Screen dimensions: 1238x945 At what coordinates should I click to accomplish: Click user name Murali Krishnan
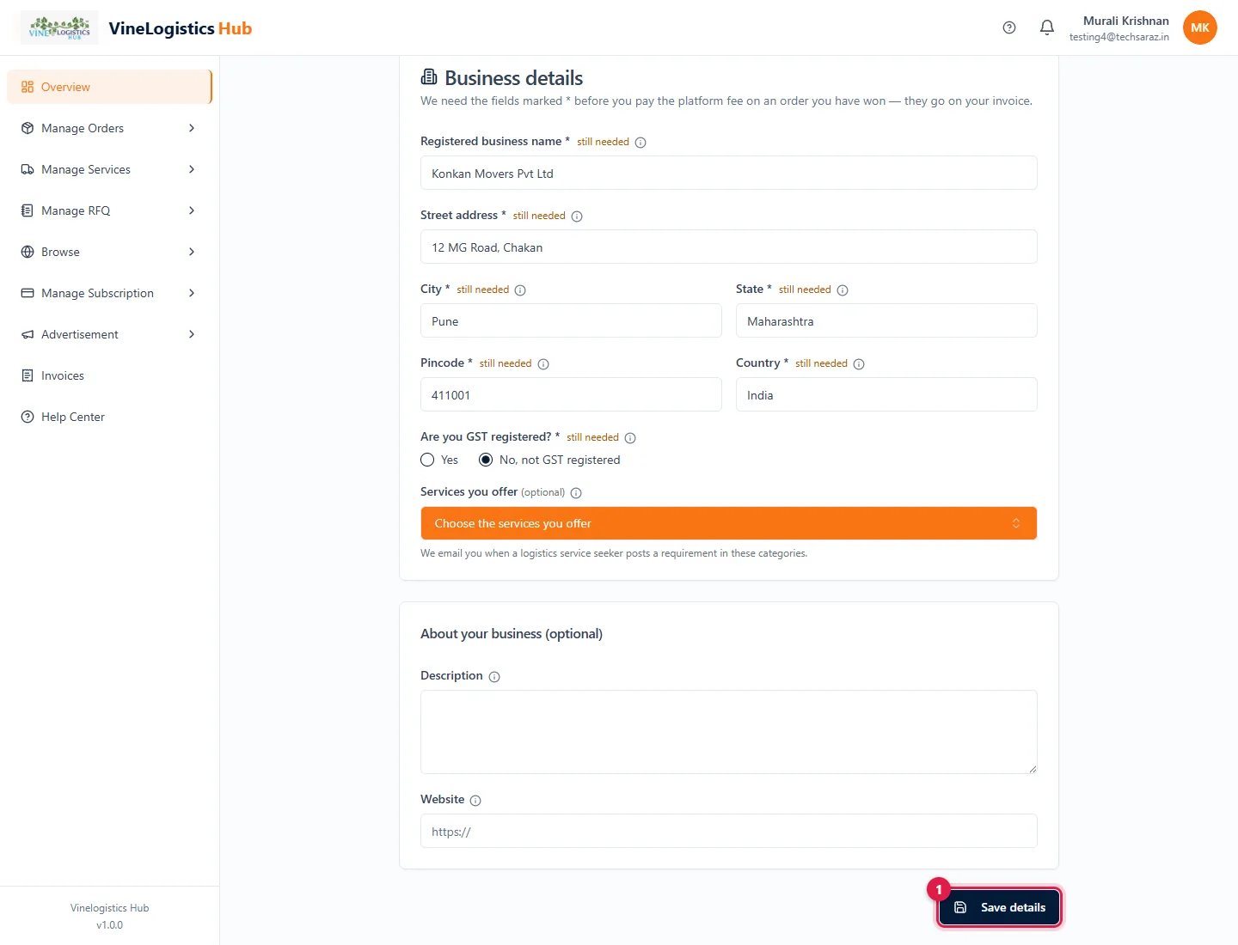(1126, 21)
